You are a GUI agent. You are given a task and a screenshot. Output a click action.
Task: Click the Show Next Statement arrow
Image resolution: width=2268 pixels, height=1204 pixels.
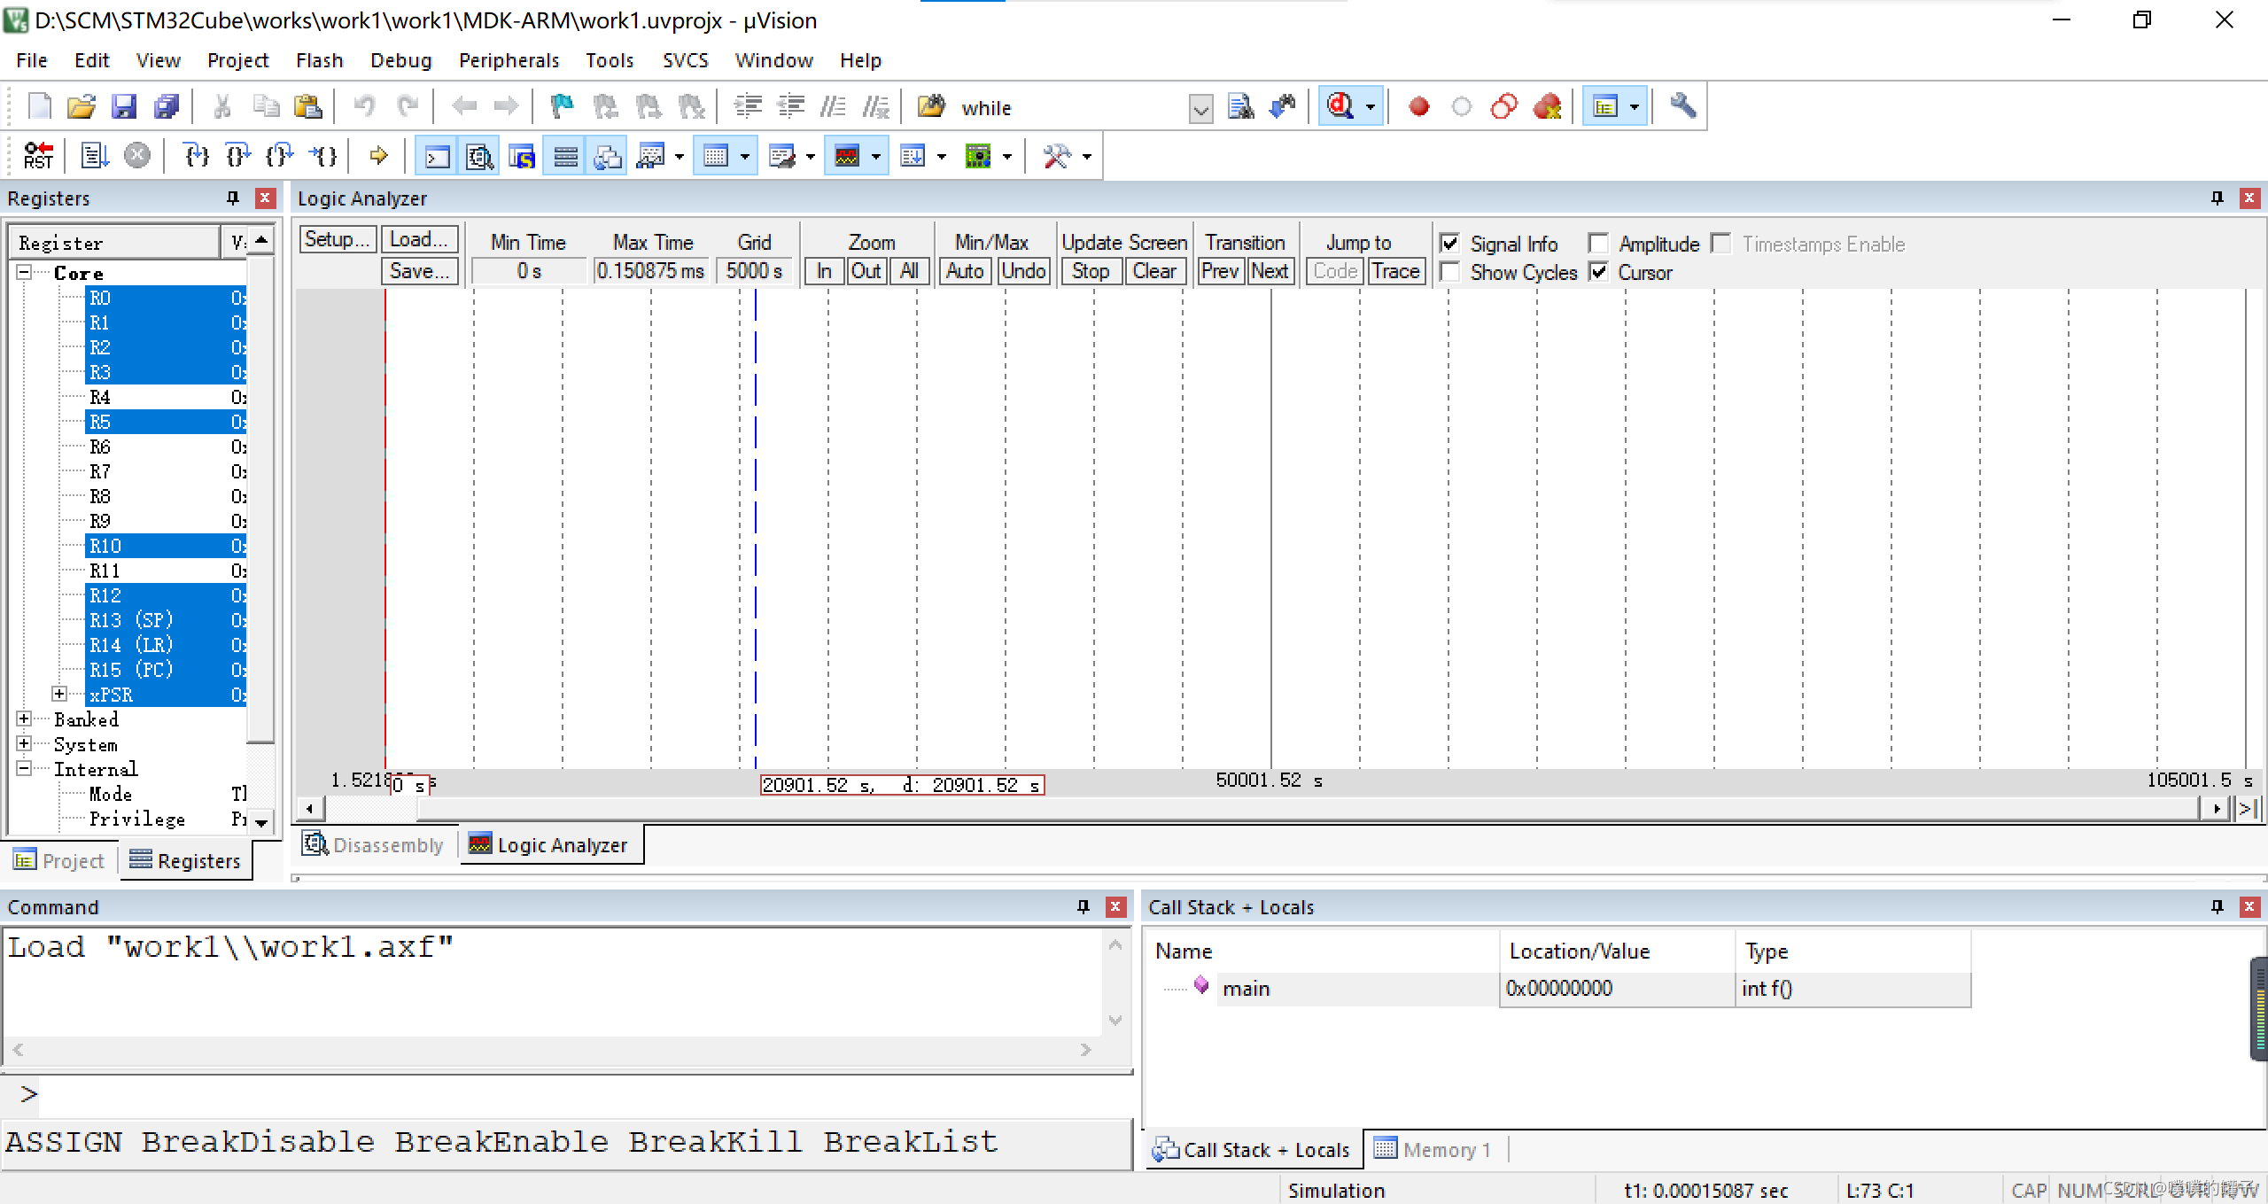378,156
